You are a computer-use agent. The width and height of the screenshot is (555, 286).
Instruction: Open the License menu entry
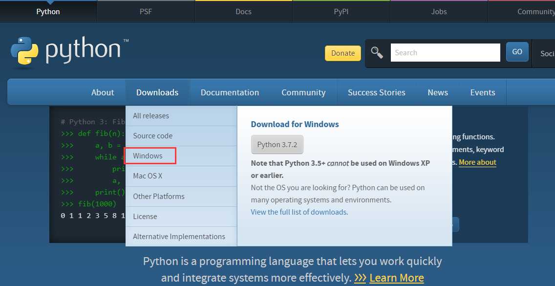[181, 217]
